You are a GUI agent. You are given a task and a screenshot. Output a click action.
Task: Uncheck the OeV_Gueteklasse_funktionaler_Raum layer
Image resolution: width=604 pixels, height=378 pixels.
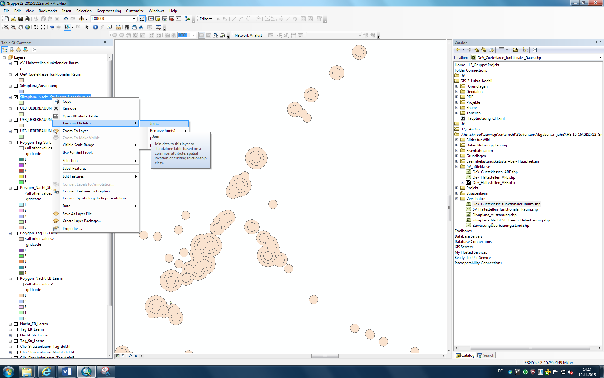pyautogui.click(x=16, y=74)
